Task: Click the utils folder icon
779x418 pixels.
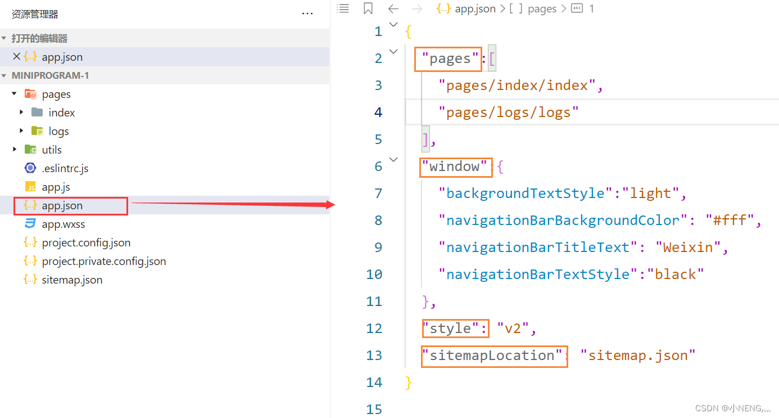Action: tap(30, 150)
